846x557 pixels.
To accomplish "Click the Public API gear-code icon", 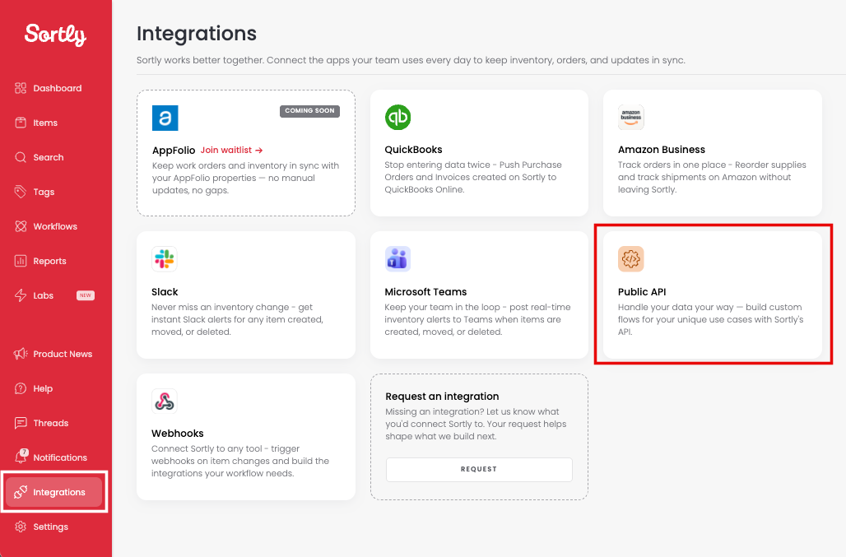I will tap(630, 259).
